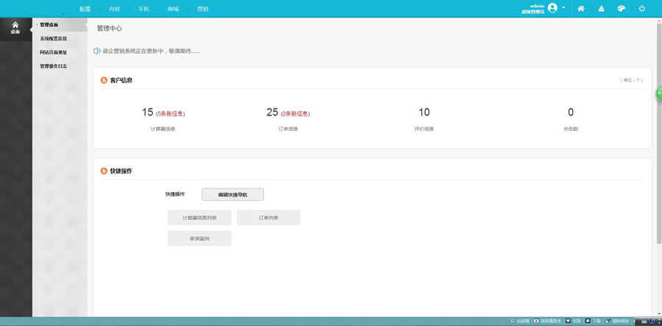Open the 商城 top menu
This screenshot has height=326, width=662.
point(173,9)
